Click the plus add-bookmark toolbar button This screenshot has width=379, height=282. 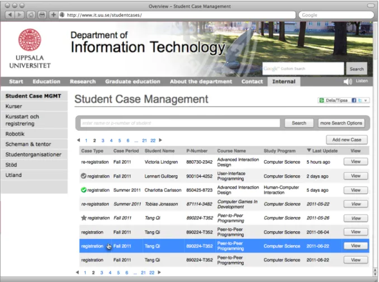pyautogui.click(x=54, y=15)
